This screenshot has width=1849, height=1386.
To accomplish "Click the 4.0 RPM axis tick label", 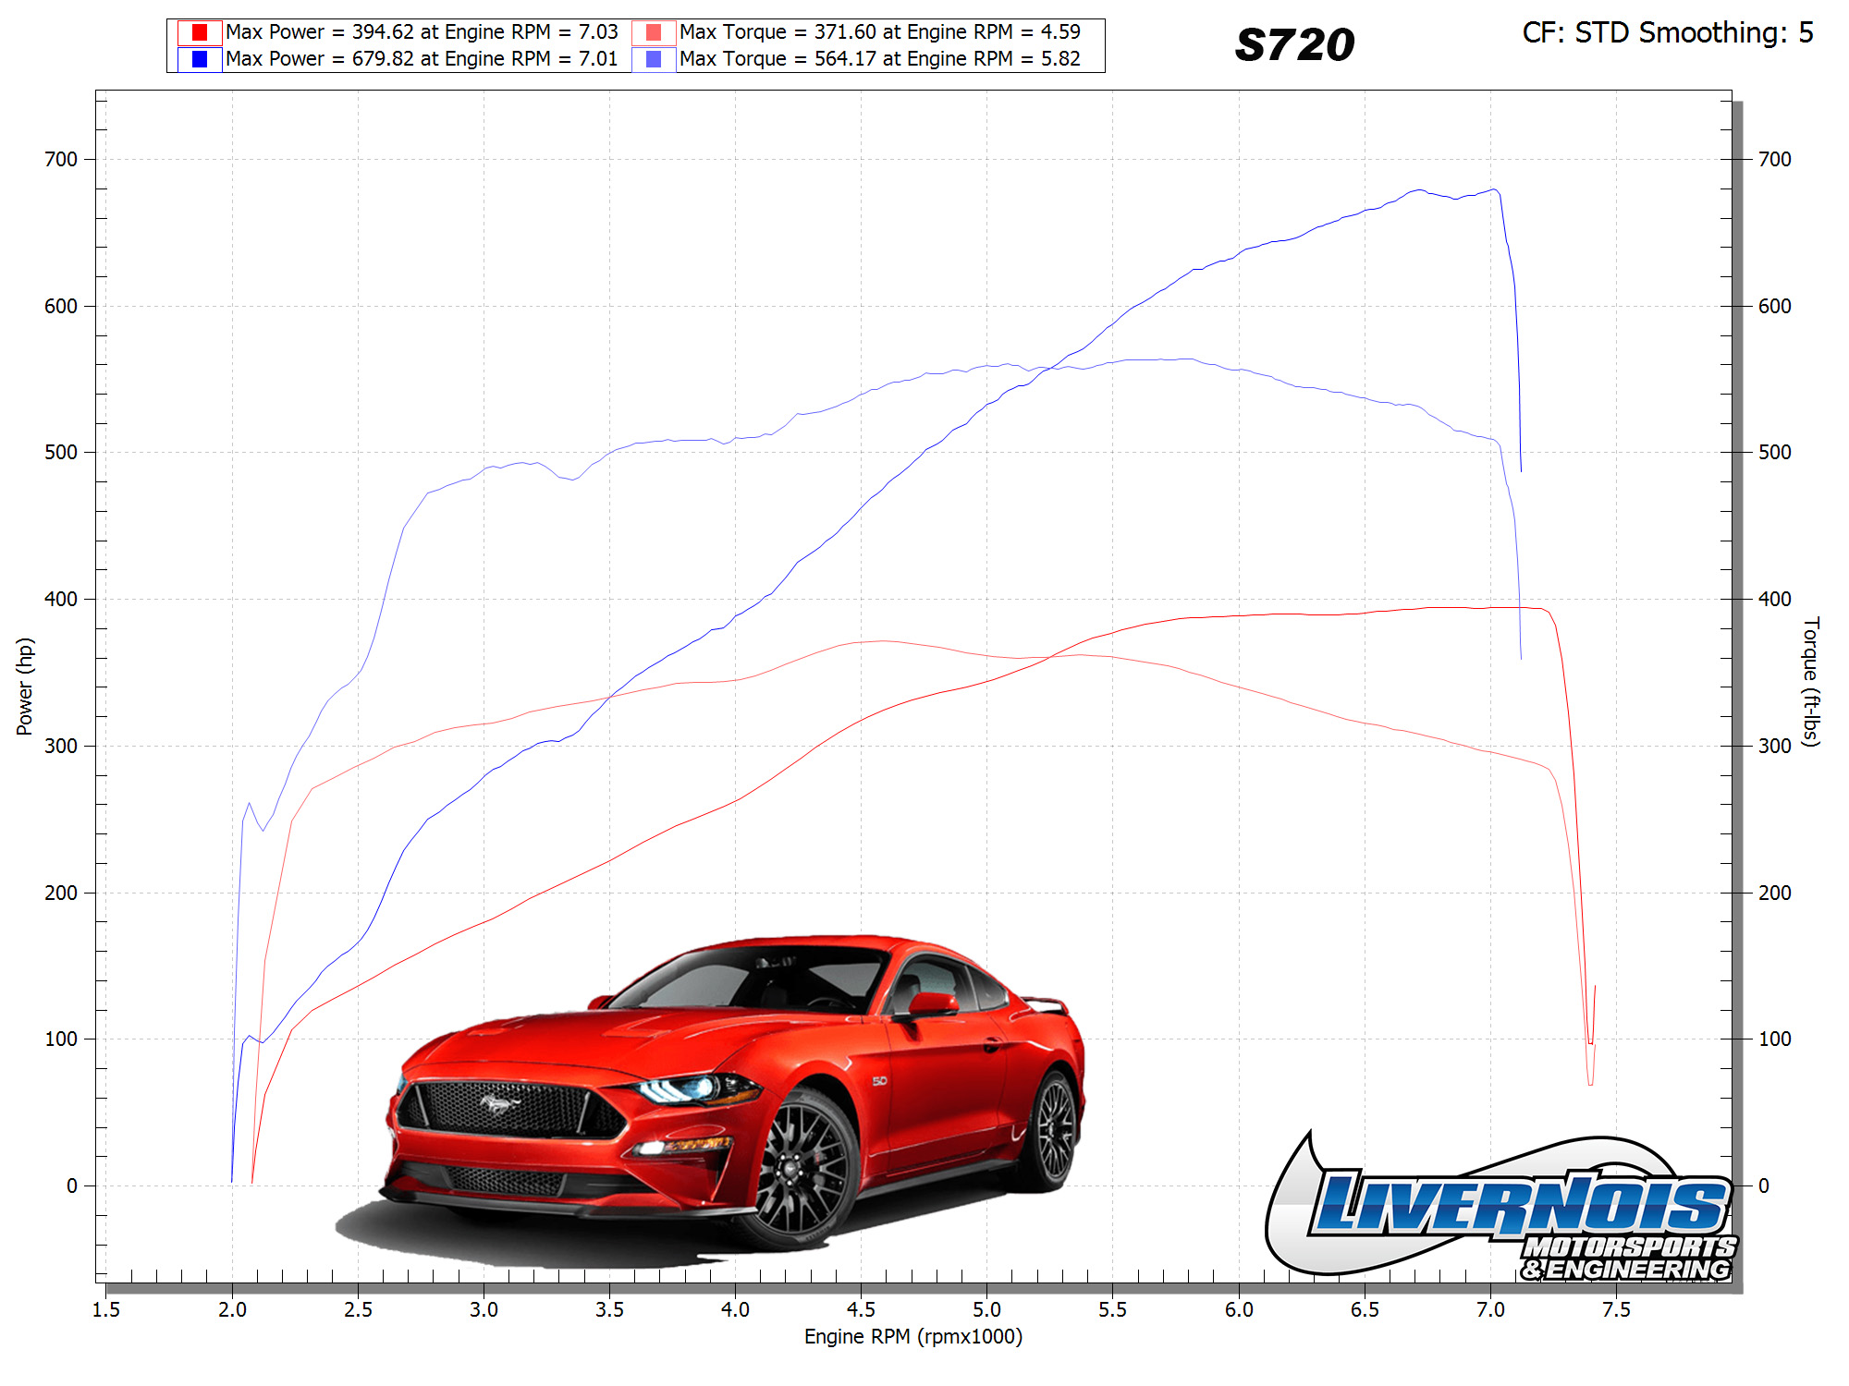I will coord(735,1309).
